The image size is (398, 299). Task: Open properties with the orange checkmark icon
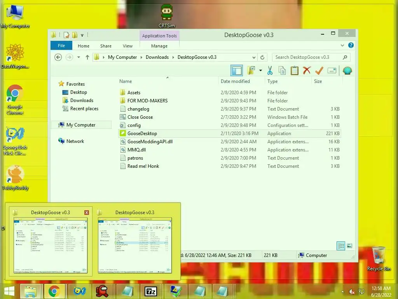319,70
